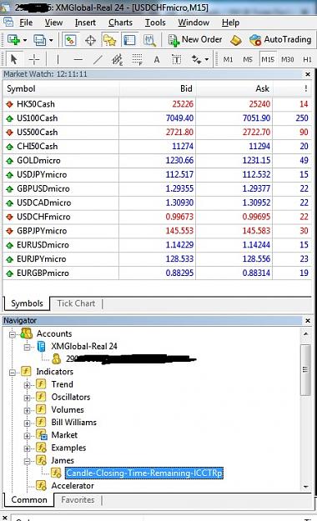317x521 pixels.
Task: Toggle the AutoTrading button
Action: pos(280,40)
